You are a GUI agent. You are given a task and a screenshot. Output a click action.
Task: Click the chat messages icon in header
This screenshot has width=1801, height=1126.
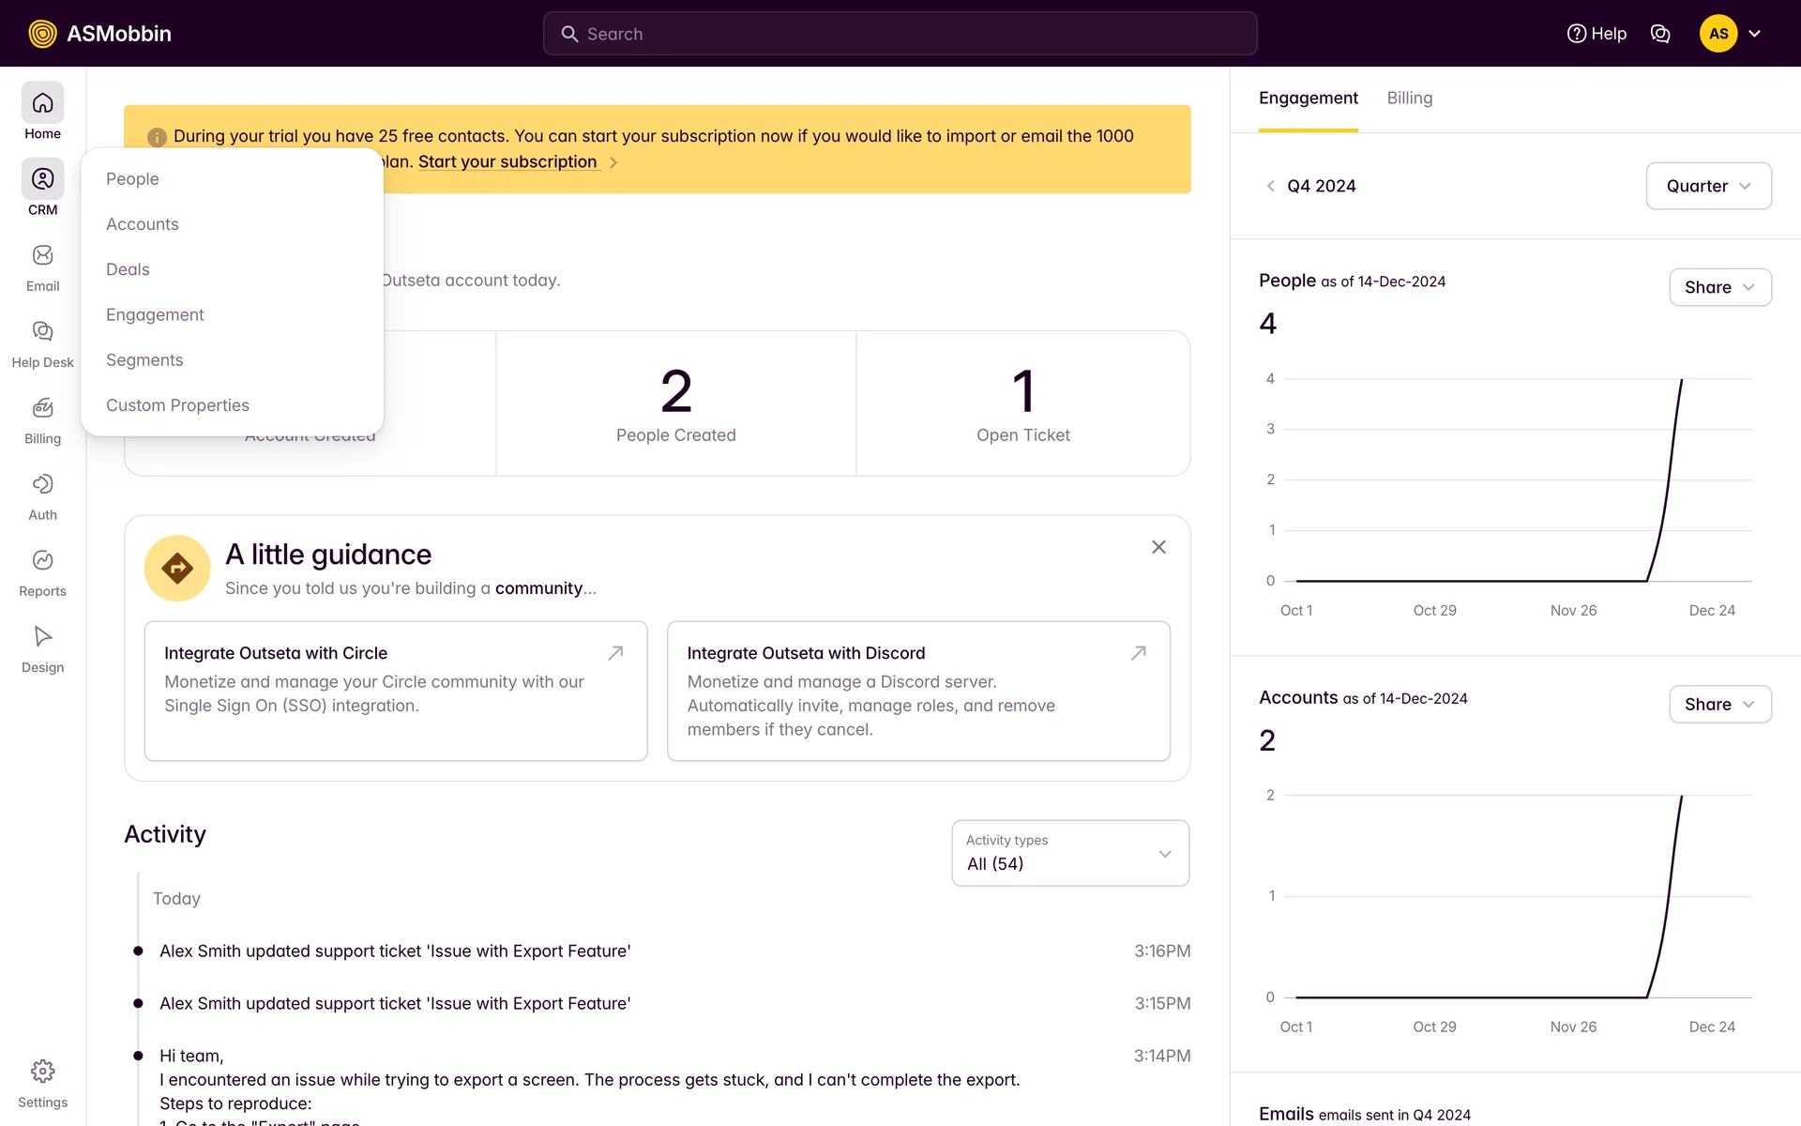(1659, 34)
